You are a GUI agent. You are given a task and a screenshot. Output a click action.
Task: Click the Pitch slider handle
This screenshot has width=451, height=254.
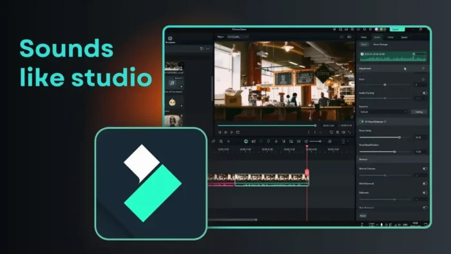click(385, 84)
